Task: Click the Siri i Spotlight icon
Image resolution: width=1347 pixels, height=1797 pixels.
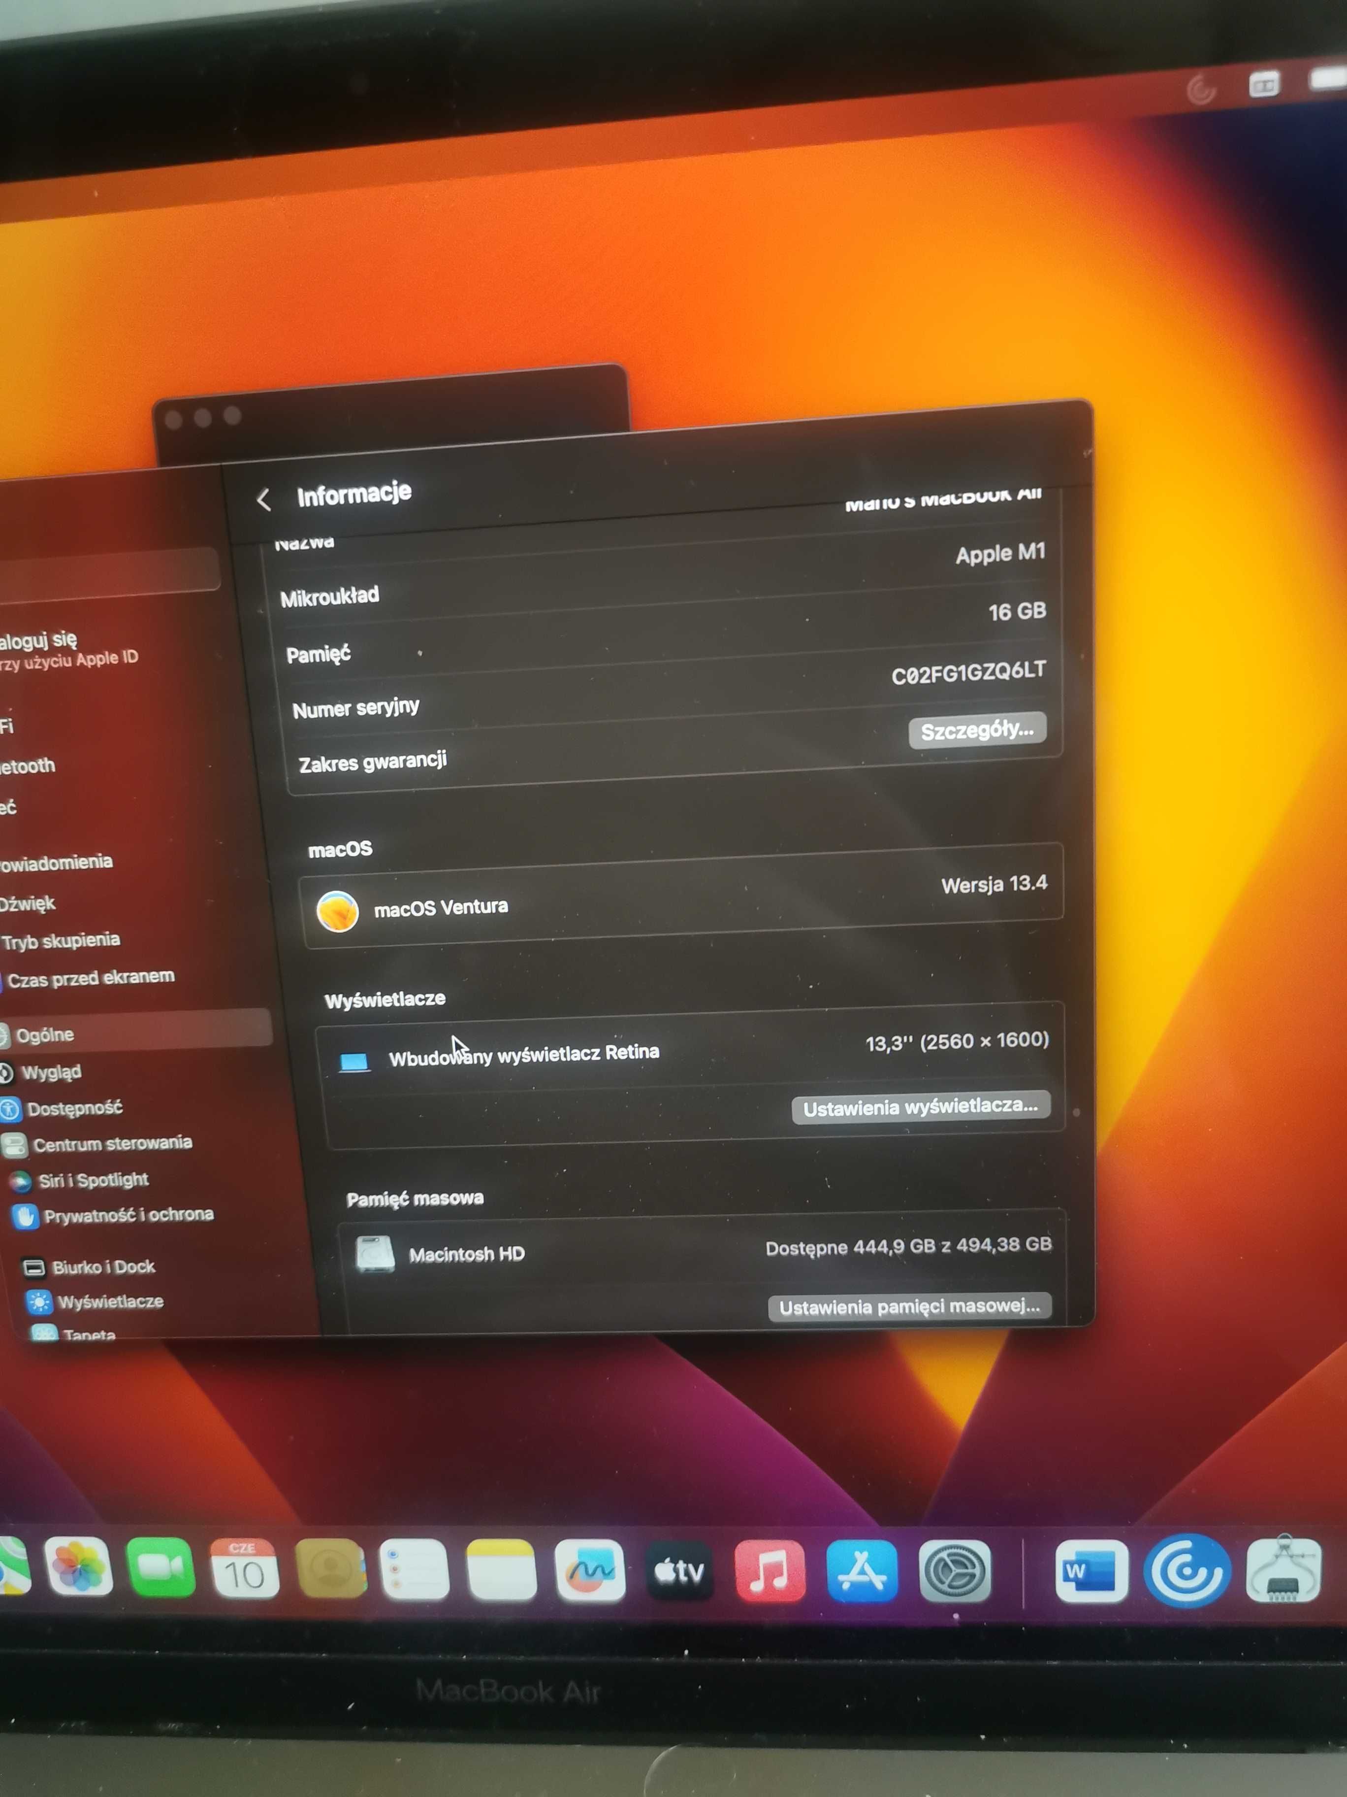Action: pos(20,1180)
